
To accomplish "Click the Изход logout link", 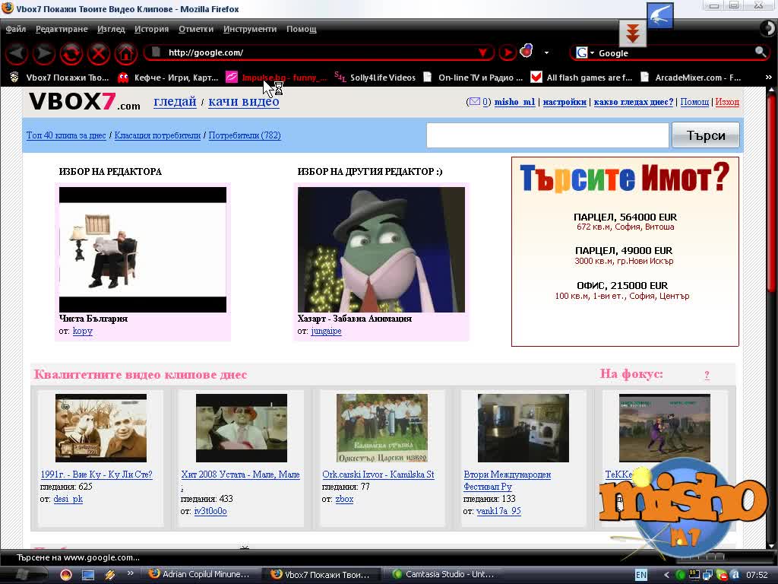I will coord(727,102).
